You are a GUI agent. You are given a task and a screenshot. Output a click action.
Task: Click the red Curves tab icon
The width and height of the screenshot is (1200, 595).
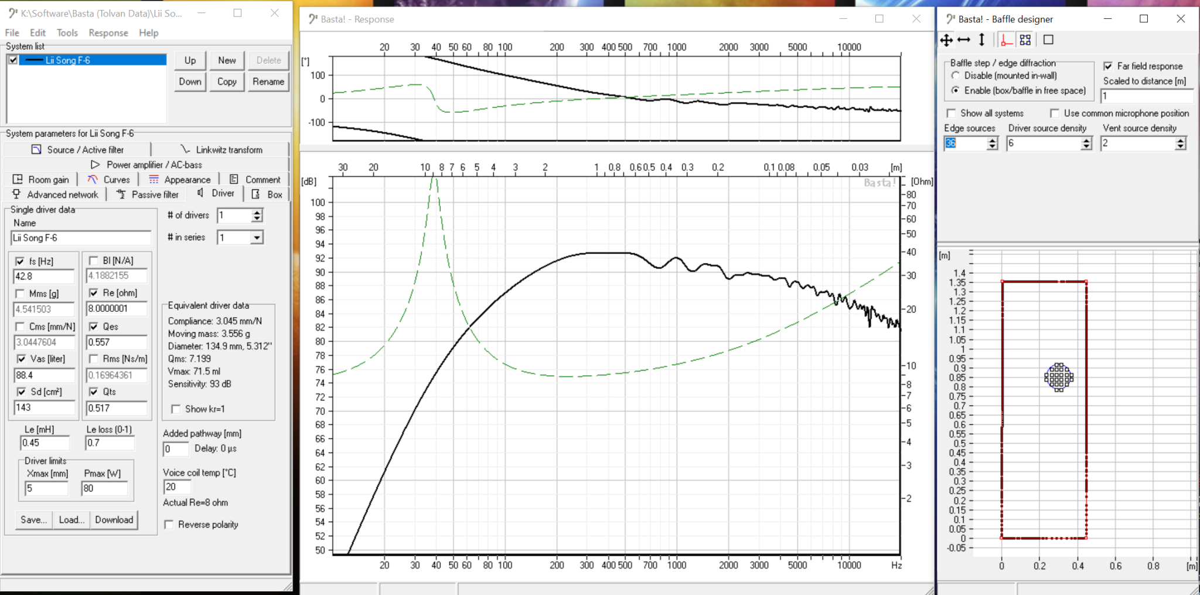[93, 179]
